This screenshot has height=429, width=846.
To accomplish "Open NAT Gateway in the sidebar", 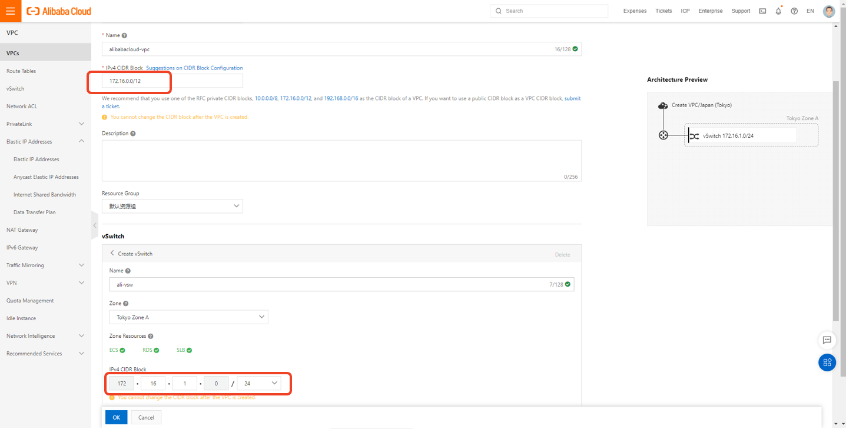I will (x=22, y=230).
